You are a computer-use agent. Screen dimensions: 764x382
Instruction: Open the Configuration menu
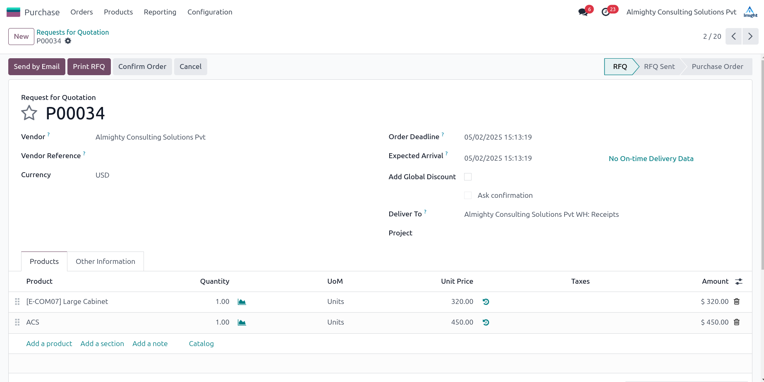[210, 12]
